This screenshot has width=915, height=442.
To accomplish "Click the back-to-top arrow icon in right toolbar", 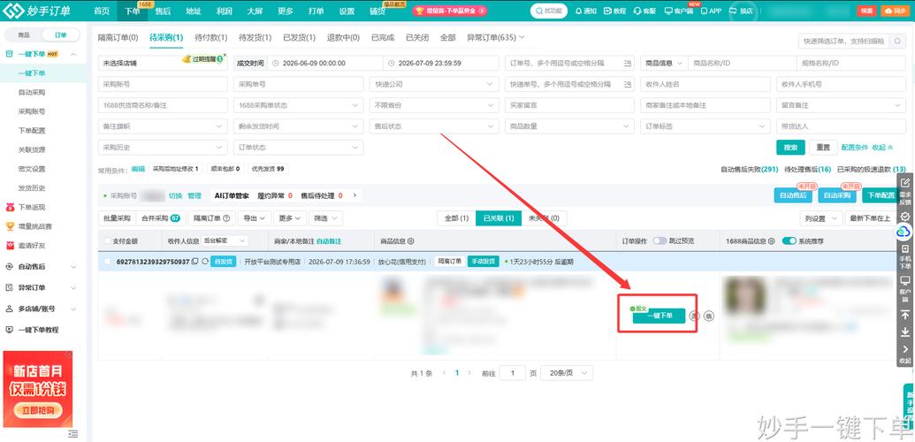I will point(905,316).
